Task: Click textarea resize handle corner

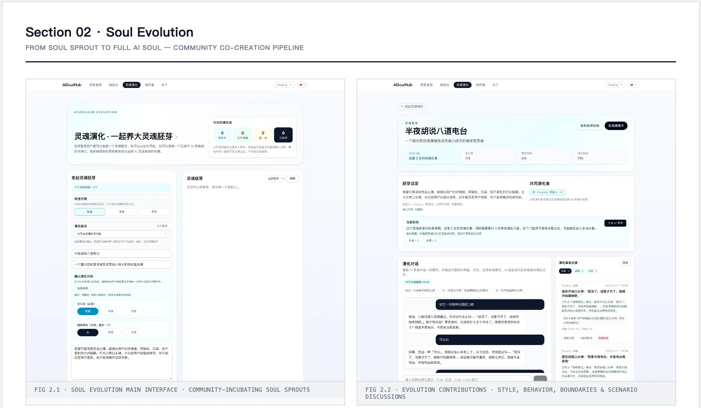Action: [171, 378]
